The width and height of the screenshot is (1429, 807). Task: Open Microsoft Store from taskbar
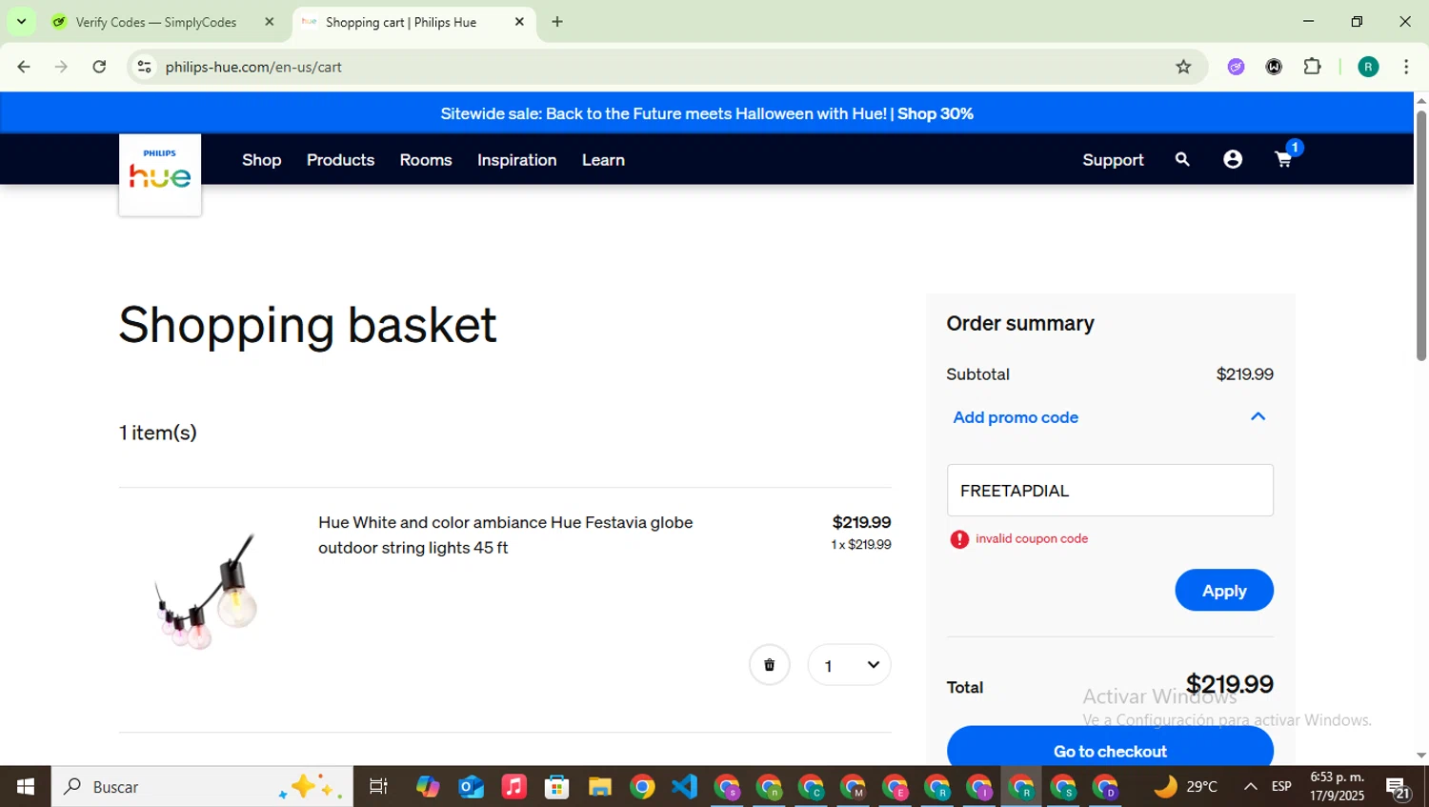(x=556, y=787)
